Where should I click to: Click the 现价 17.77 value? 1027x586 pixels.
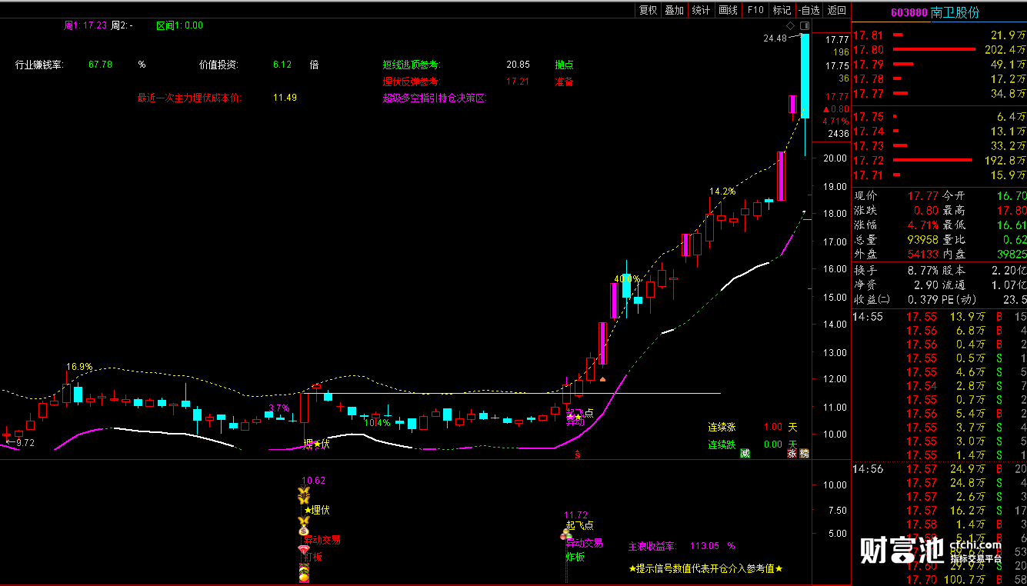click(x=922, y=196)
